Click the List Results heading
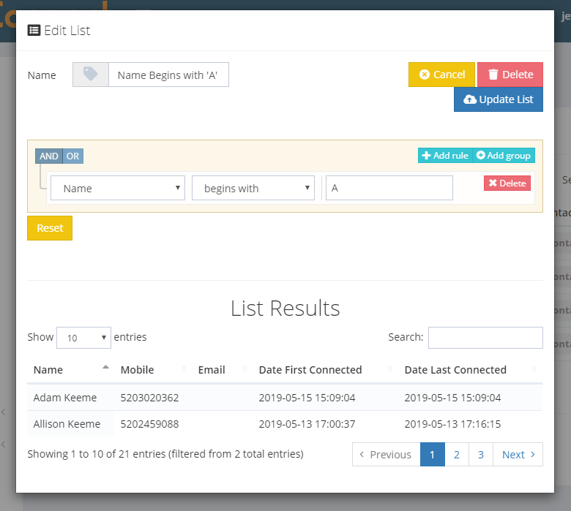Viewport: 571px width, 511px height. 285,308
